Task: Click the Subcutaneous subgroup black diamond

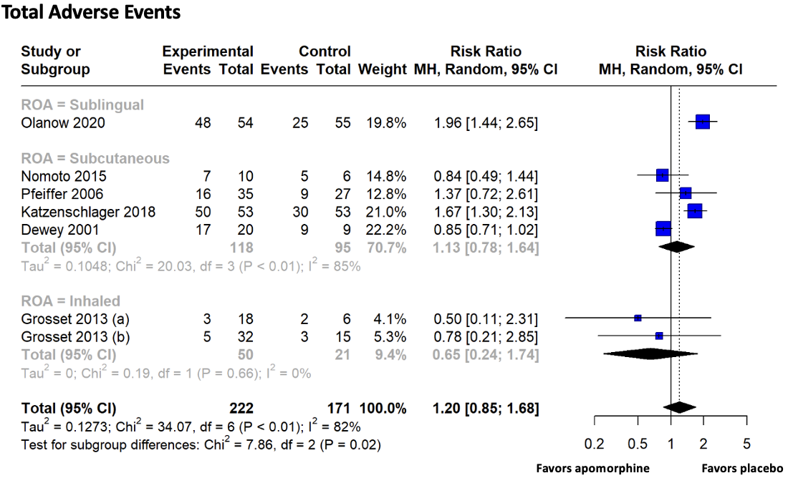Action: tap(676, 247)
